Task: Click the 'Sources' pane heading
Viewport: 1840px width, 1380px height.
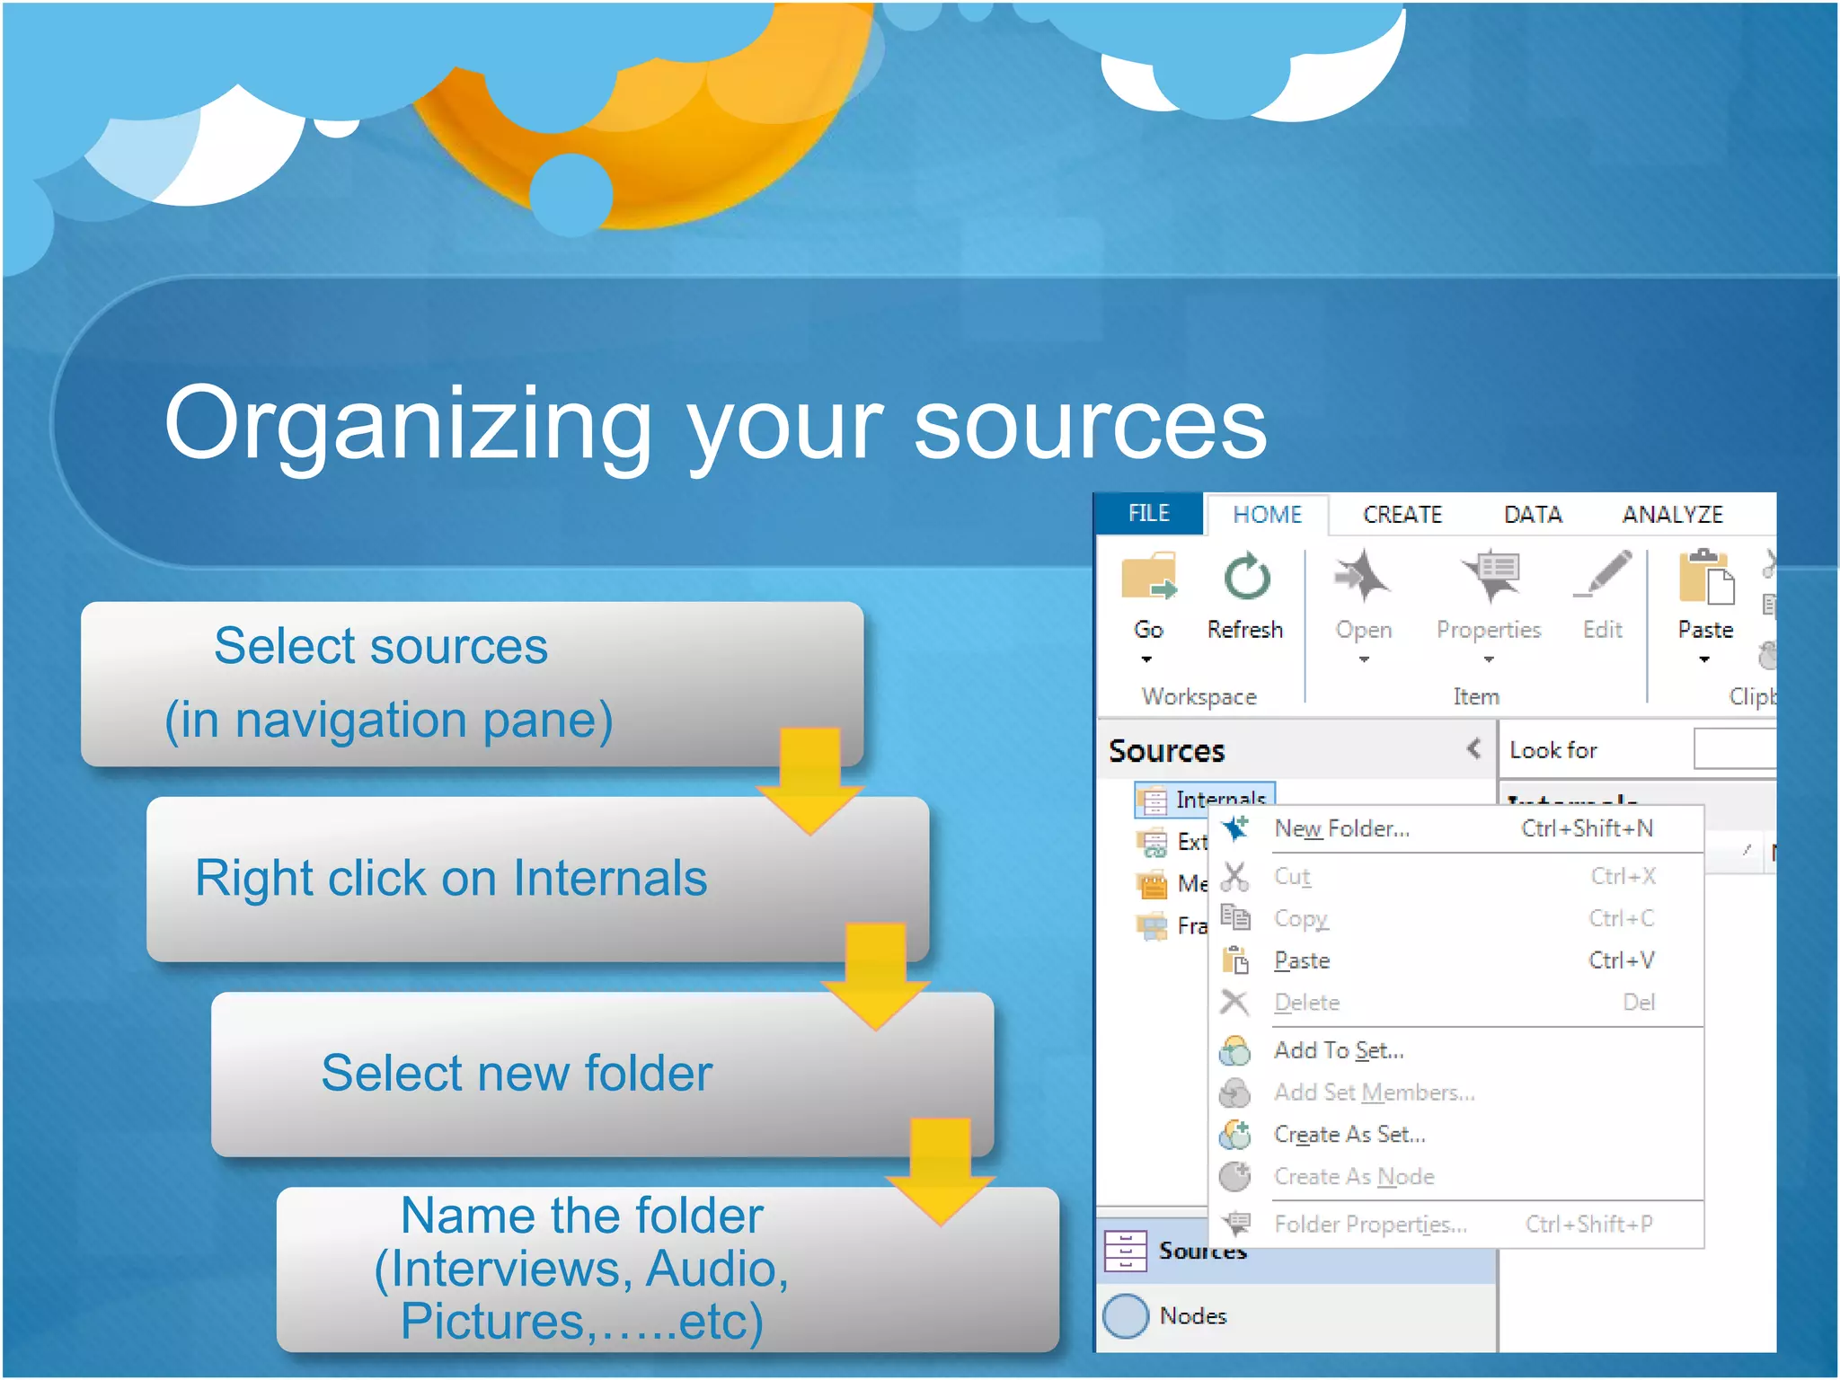Action: pyautogui.click(x=1166, y=750)
